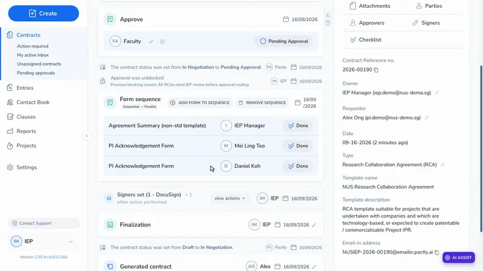Viewport: 483px width, 271px height.
Task: Open Pending approvals list
Action: coord(36,73)
